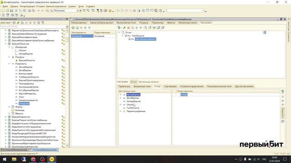Open the Конфигурация menu
291x163 pixels.
click(27, 6)
